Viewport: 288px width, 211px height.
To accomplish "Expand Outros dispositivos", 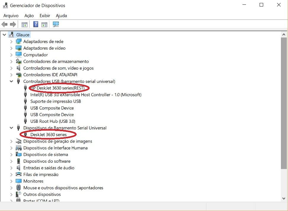I will coord(11,194).
